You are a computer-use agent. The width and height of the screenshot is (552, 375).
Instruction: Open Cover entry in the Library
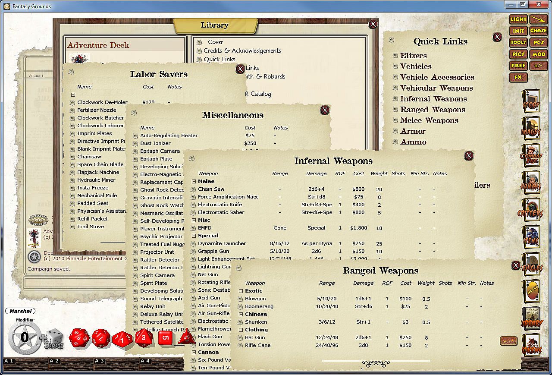point(216,42)
